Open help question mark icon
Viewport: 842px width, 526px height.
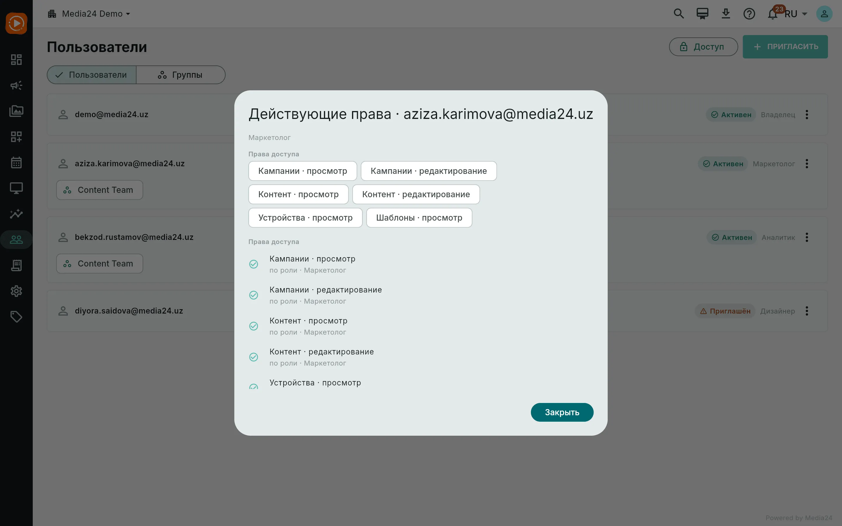[x=749, y=14]
